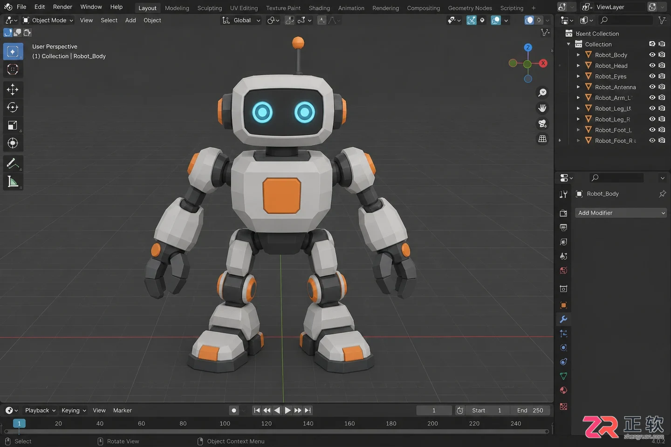
Task: Click the End frame 250 field
Action: point(530,410)
